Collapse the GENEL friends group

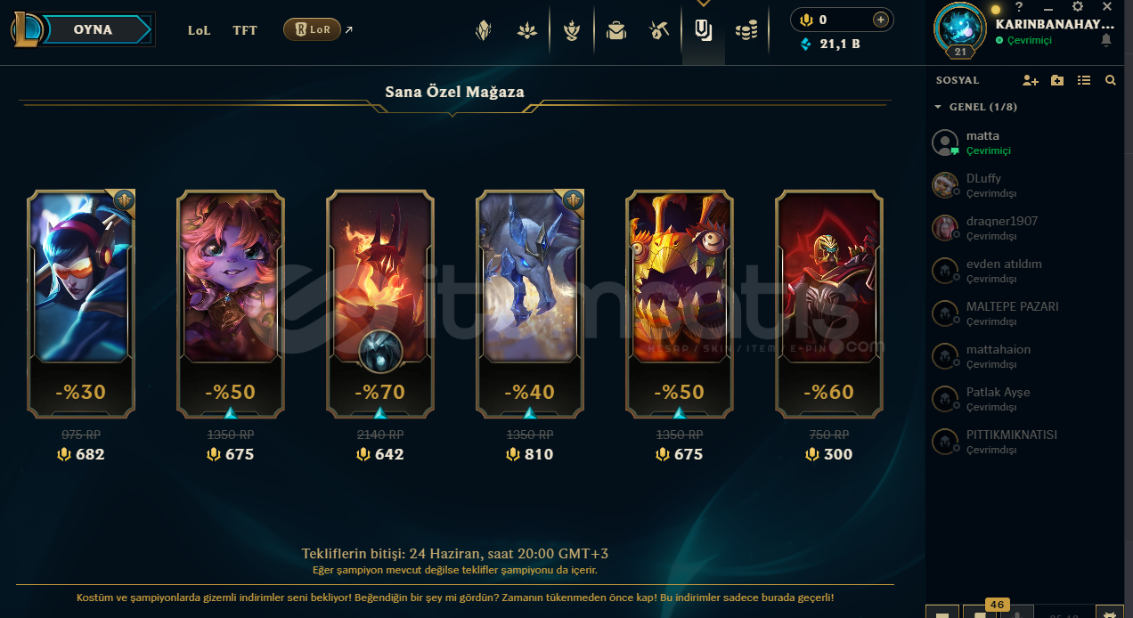938,107
